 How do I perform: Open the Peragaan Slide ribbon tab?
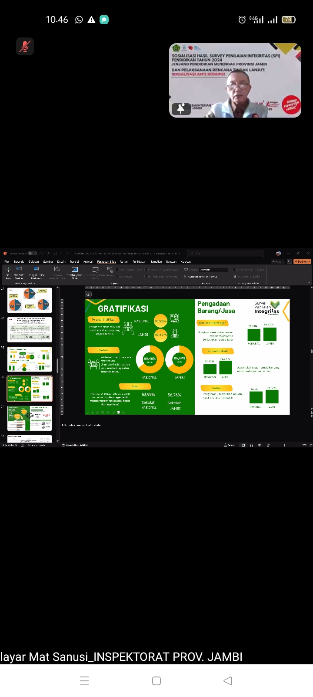tap(107, 261)
